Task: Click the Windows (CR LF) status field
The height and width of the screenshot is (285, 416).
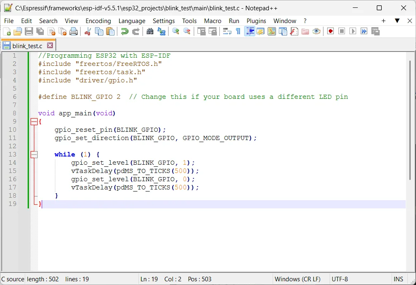Action: (x=297, y=279)
